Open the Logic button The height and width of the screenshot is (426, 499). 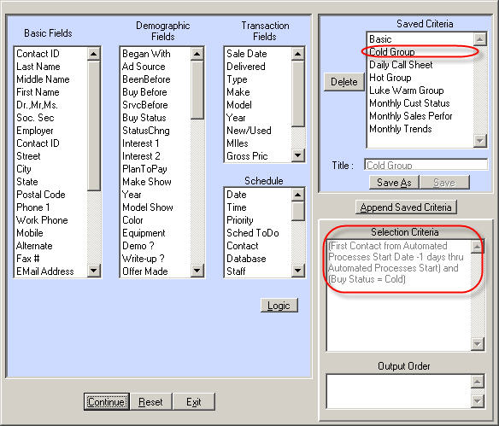[279, 305]
